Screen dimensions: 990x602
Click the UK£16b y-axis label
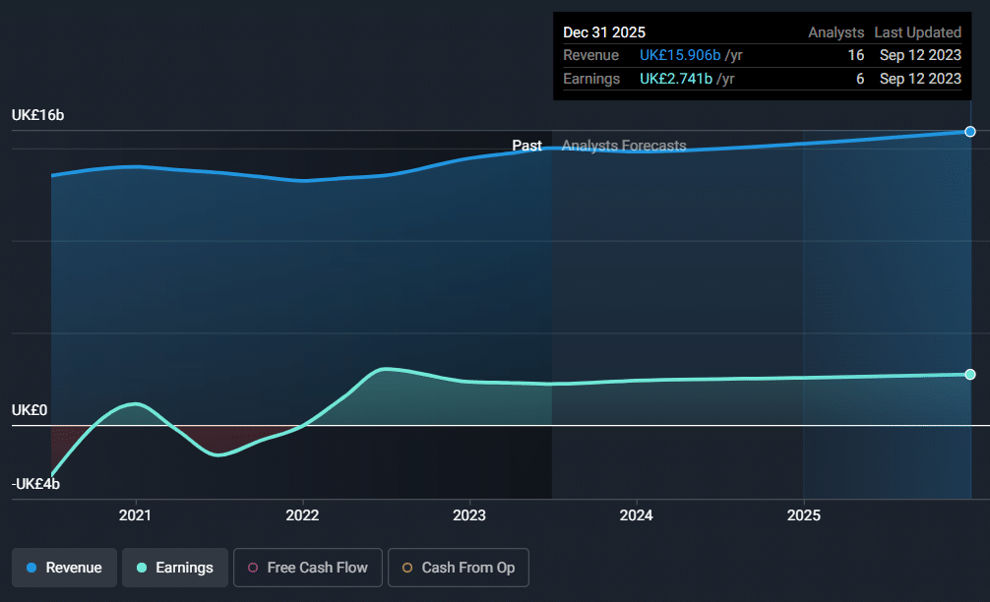click(x=38, y=115)
